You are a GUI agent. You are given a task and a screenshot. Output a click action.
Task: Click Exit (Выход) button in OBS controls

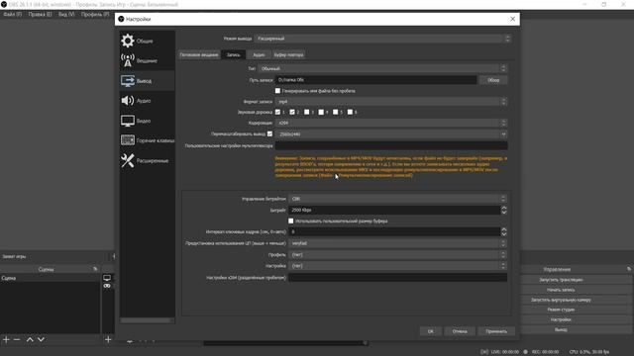[x=561, y=329]
